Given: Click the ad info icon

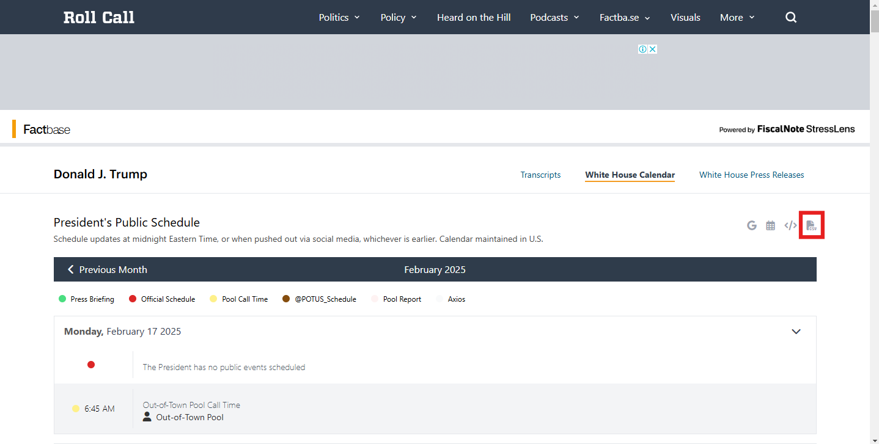Looking at the screenshot, I should [x=642, y=49].
